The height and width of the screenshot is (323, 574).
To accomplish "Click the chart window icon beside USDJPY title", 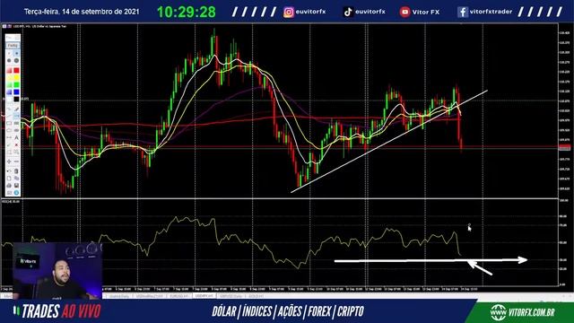I will [x=4, y=26].
